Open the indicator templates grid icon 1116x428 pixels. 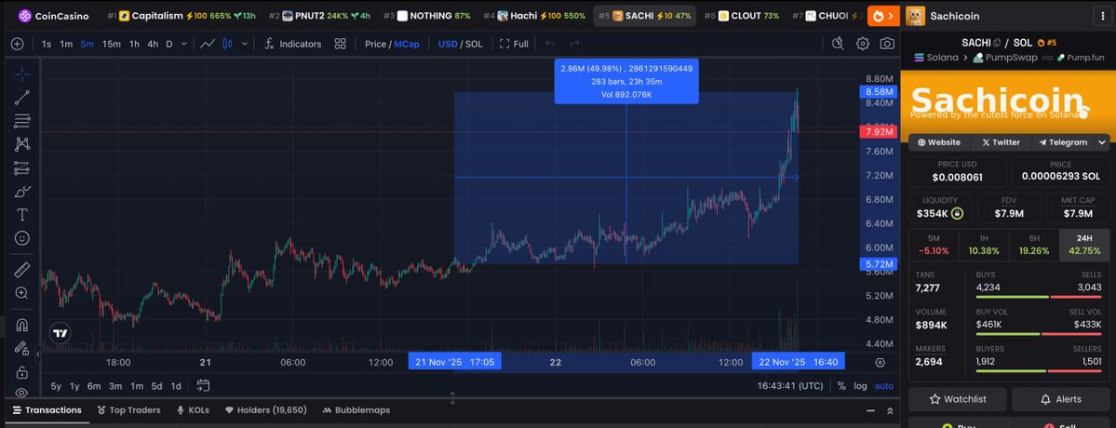coord(341,44)
